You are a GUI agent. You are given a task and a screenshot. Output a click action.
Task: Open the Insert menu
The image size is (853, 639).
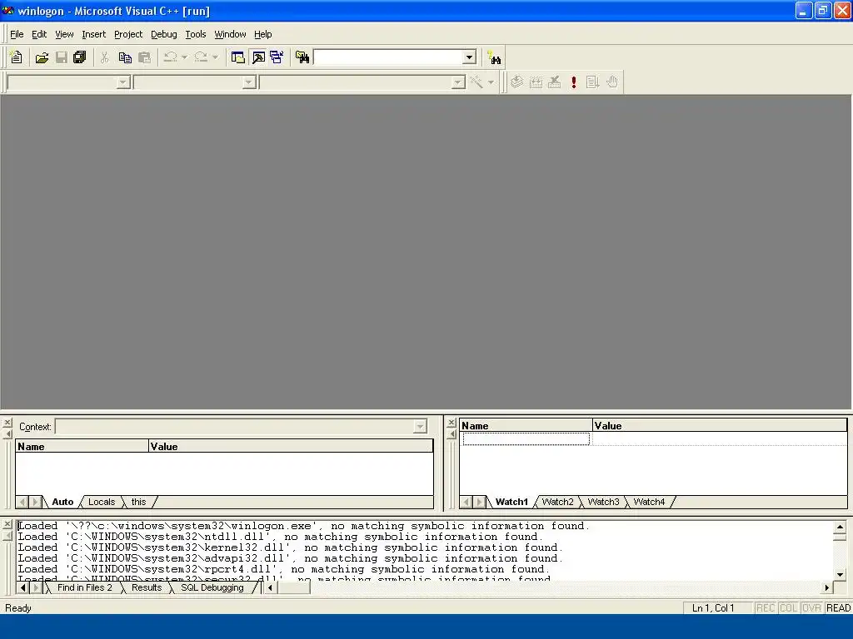click(93, 34)
